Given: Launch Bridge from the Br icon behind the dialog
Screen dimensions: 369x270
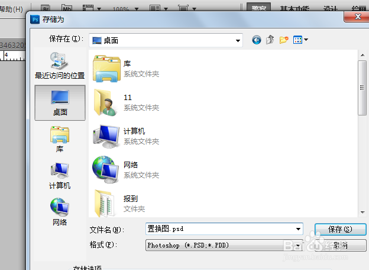Looking at the screenshot, I should (46, 8).
